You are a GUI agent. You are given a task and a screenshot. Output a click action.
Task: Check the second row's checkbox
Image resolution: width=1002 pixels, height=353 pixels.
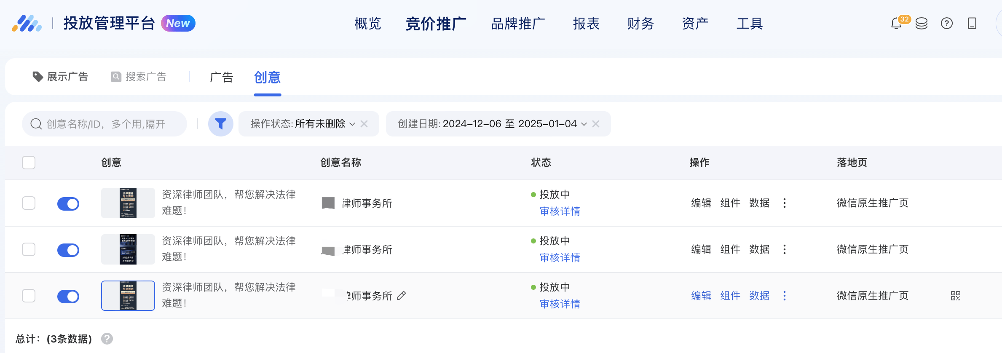coord(29,249)
